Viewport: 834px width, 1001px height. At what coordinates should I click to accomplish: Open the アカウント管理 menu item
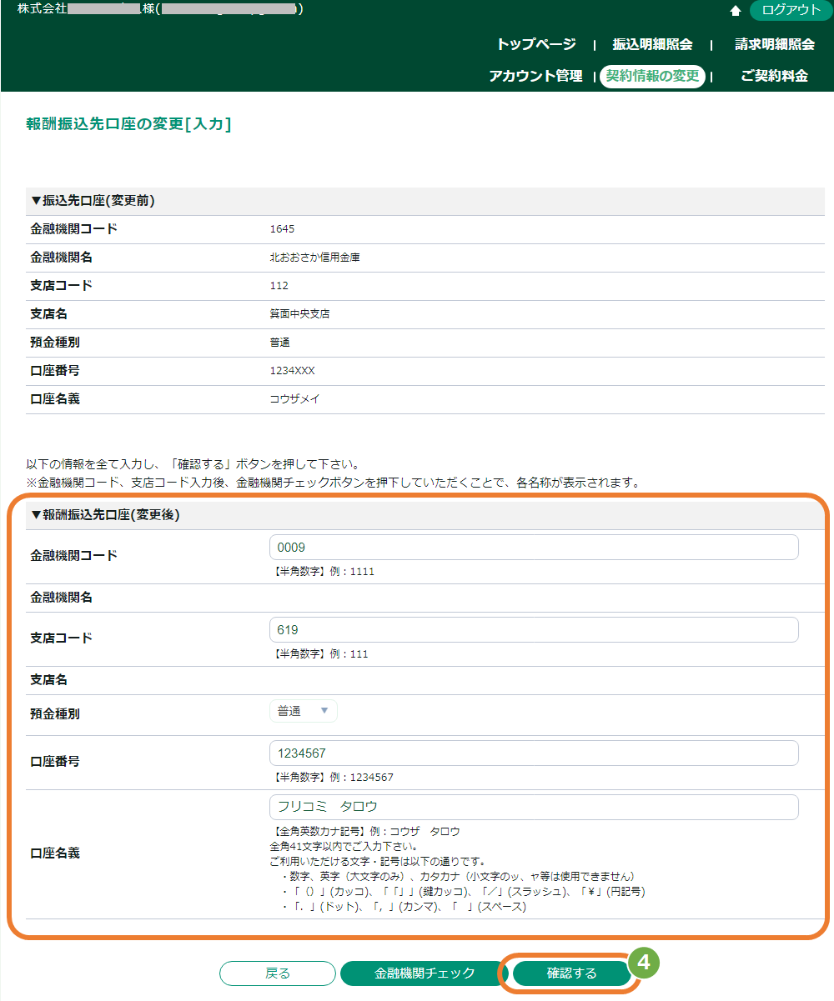[x=535, y=76]
